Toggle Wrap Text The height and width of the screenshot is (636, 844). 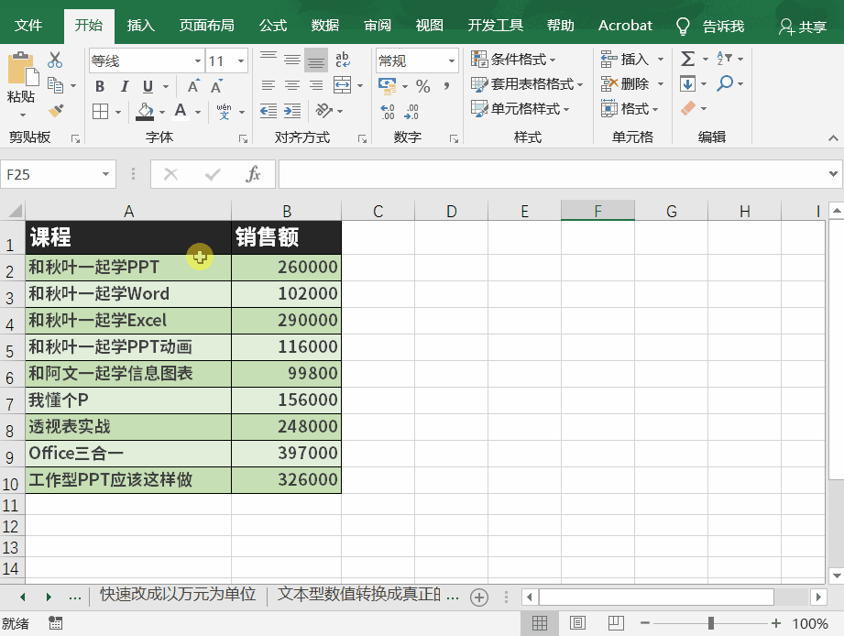(343, 60)
